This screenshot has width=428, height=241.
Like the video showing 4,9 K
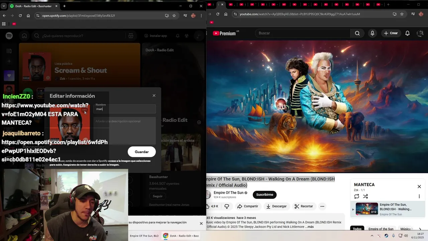(x=213, y=206)
